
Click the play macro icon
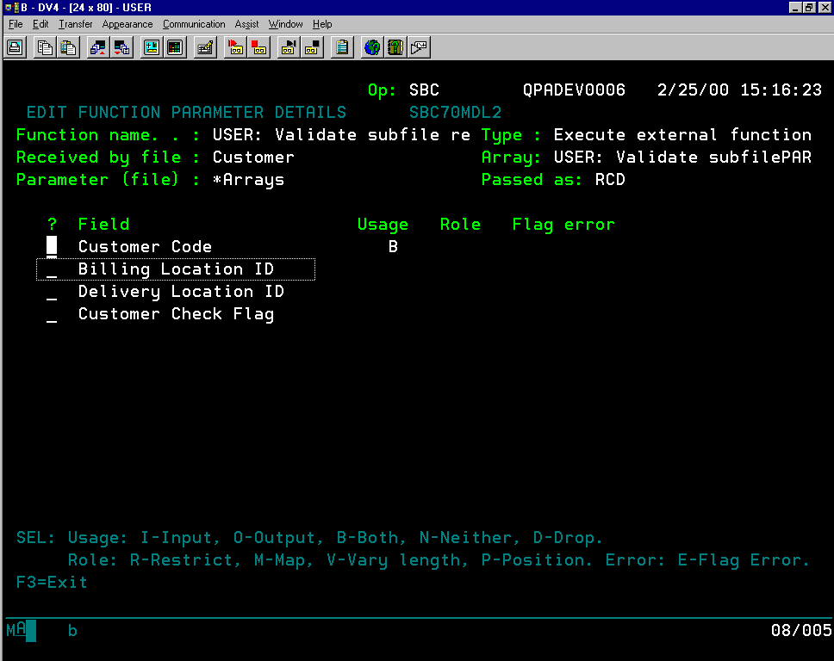pos(235,47)
